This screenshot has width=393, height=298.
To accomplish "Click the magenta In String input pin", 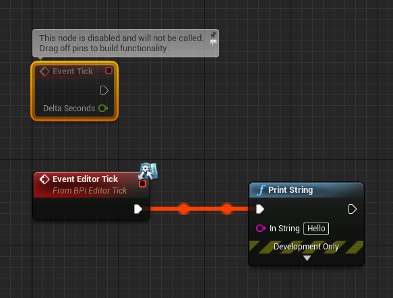I will [x=260, y=229].
